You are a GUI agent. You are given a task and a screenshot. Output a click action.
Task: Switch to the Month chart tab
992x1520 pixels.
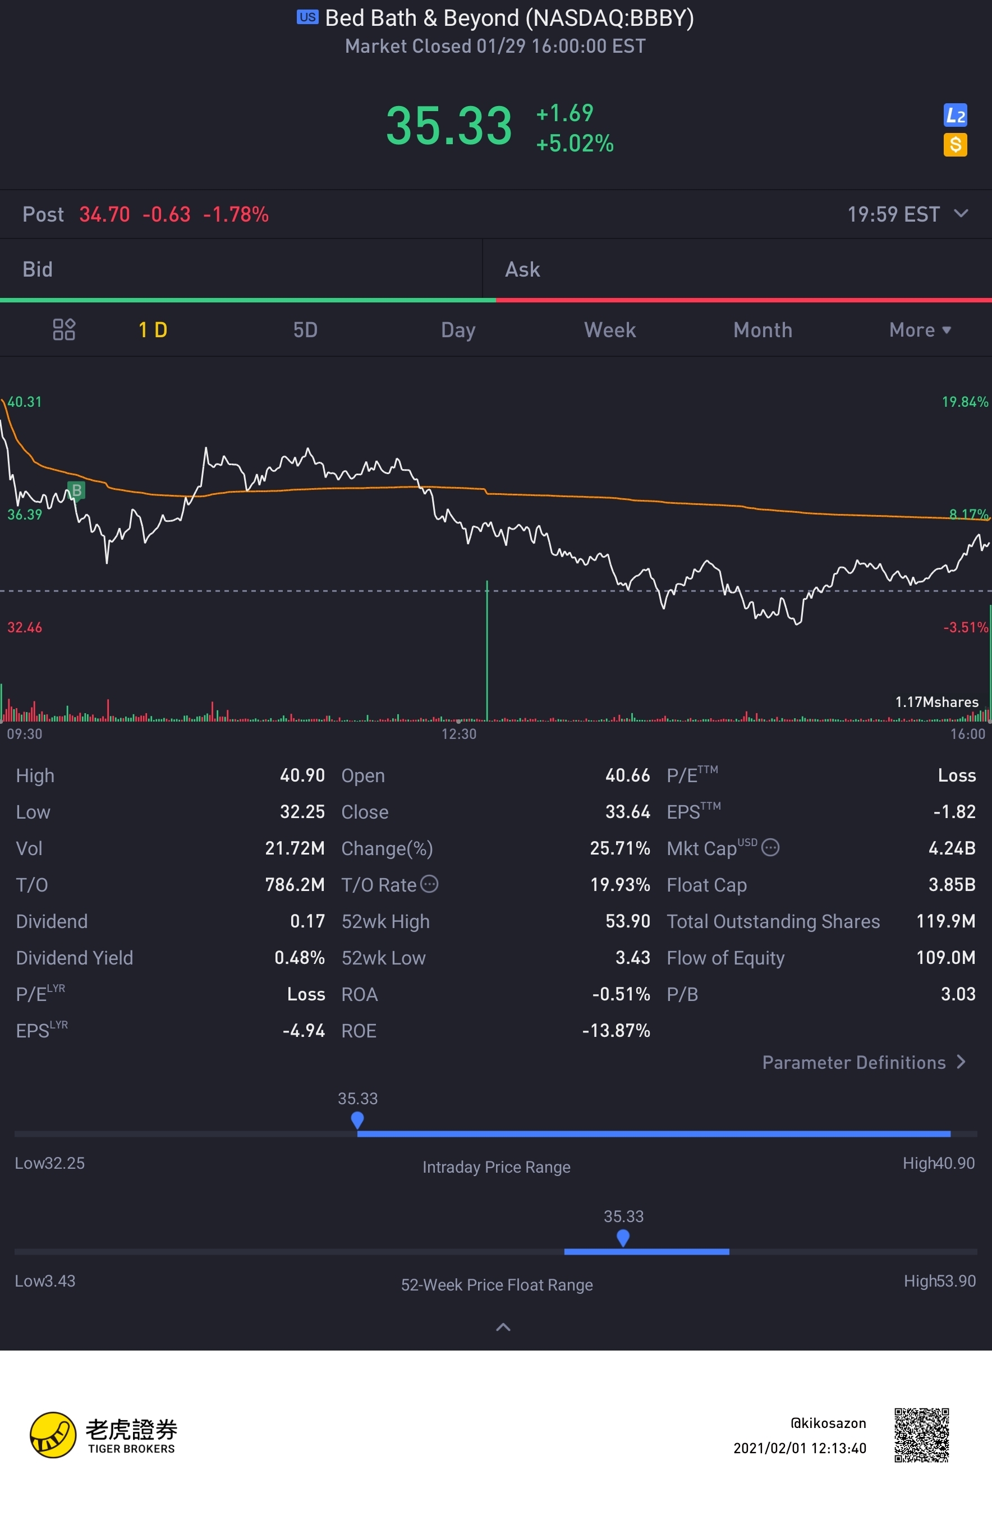763,329
